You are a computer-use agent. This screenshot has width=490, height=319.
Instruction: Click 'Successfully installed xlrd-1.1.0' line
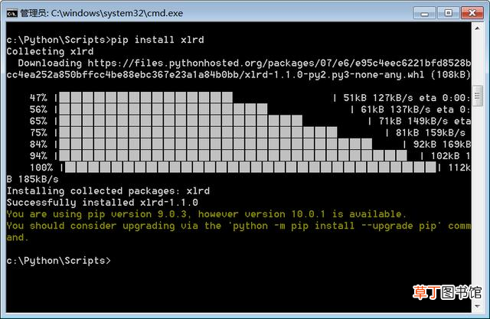(x=103, y=203)
